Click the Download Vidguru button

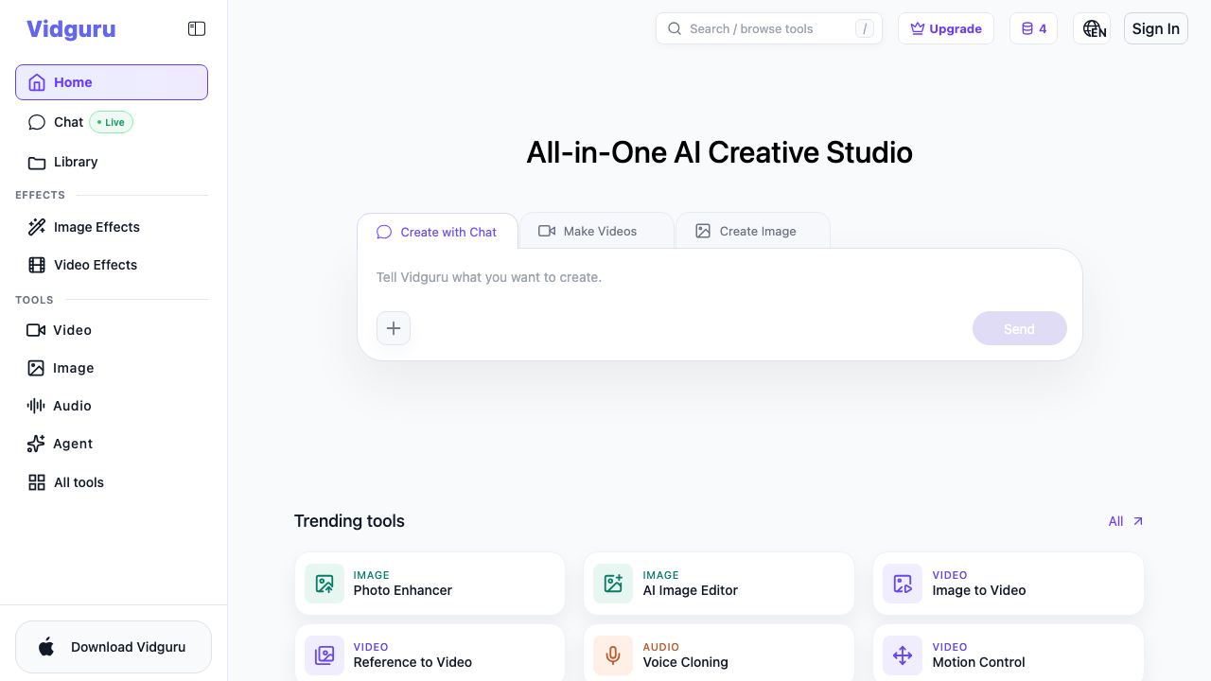[114, 647]
